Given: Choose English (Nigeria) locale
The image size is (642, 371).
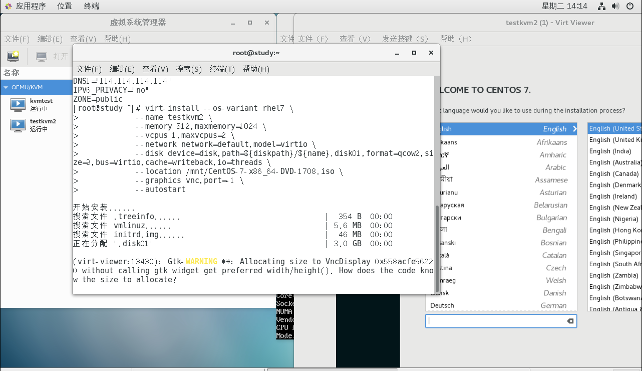Looking at the screenshot, I should pos(614,219).
